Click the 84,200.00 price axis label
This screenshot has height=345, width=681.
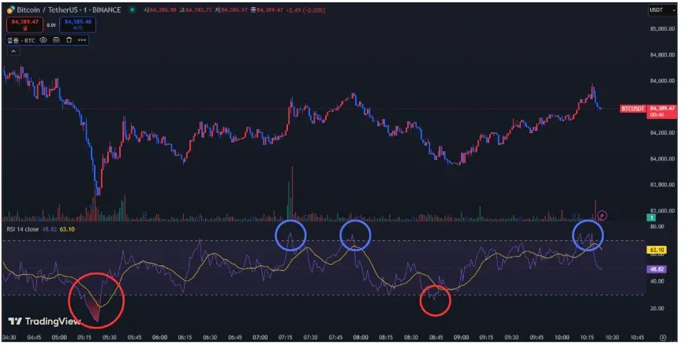click(662, 132)
